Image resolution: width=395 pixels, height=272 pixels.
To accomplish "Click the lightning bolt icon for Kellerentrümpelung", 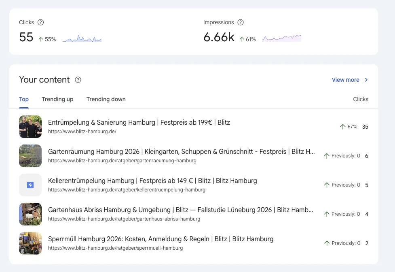I will click(x=30, y=185).
